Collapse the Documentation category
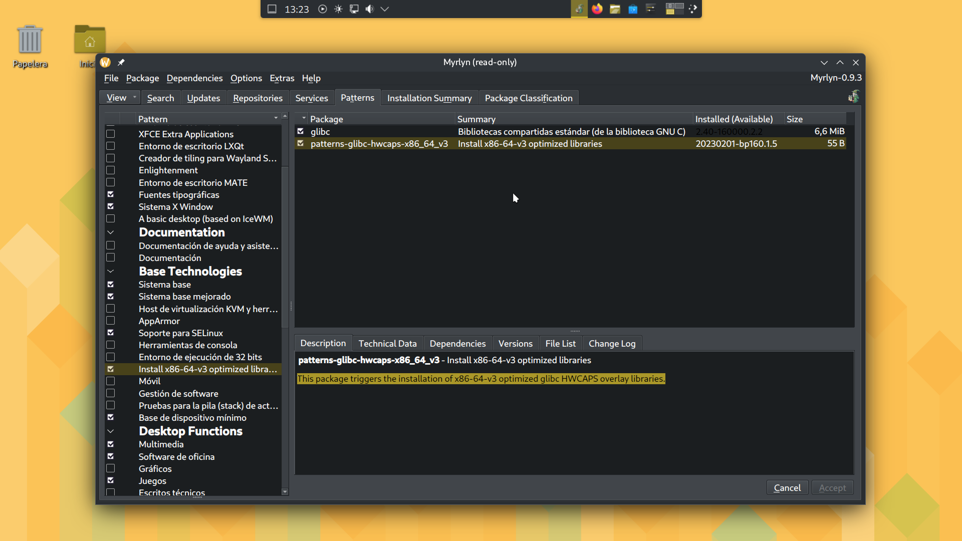962x541 pixels. [111, 232]
